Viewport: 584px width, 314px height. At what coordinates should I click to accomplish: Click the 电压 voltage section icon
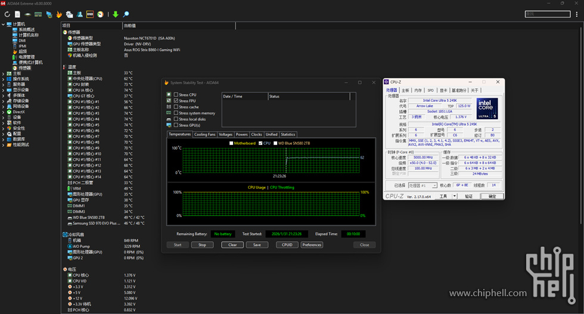click(65, 269)
